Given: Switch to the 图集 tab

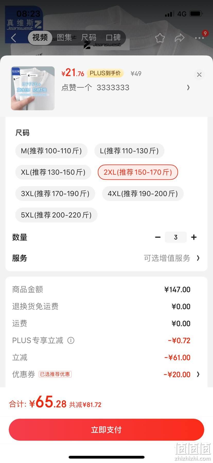Looking at the screenshot, I should coord(64,38).
